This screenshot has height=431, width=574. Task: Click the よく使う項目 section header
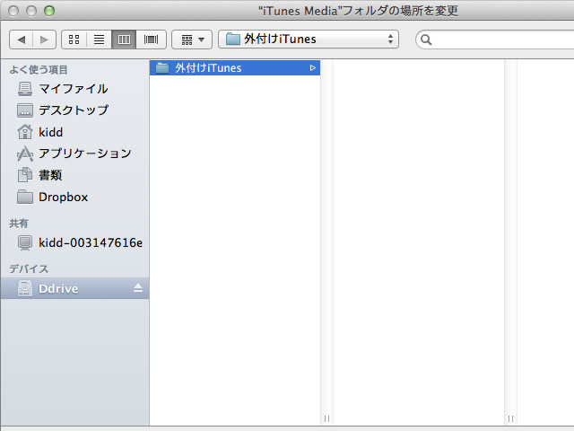39,70
